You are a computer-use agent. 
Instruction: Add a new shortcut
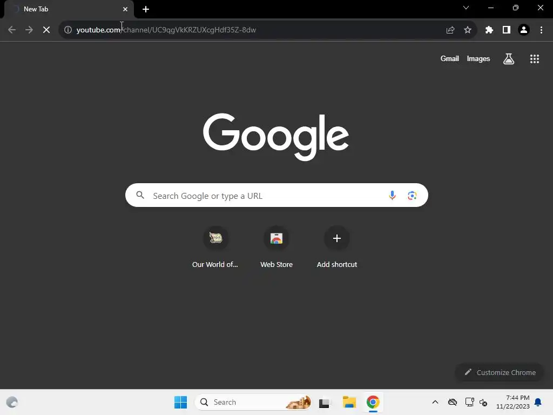337,247
